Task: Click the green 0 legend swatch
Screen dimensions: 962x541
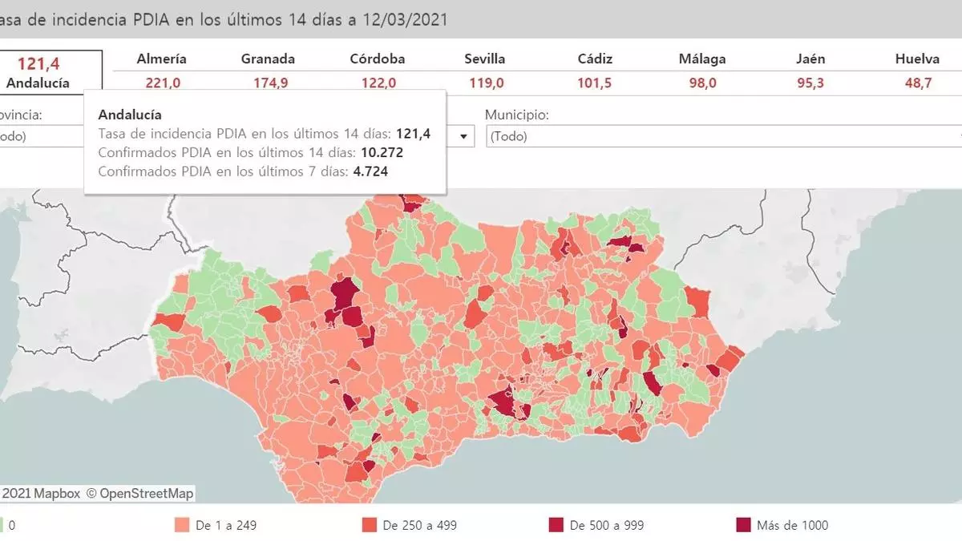Action: tap(2, 526)
